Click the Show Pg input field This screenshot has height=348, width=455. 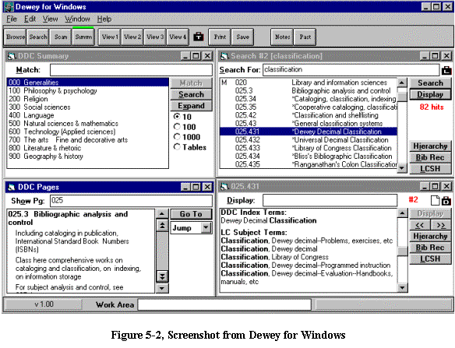coord(131,201)
